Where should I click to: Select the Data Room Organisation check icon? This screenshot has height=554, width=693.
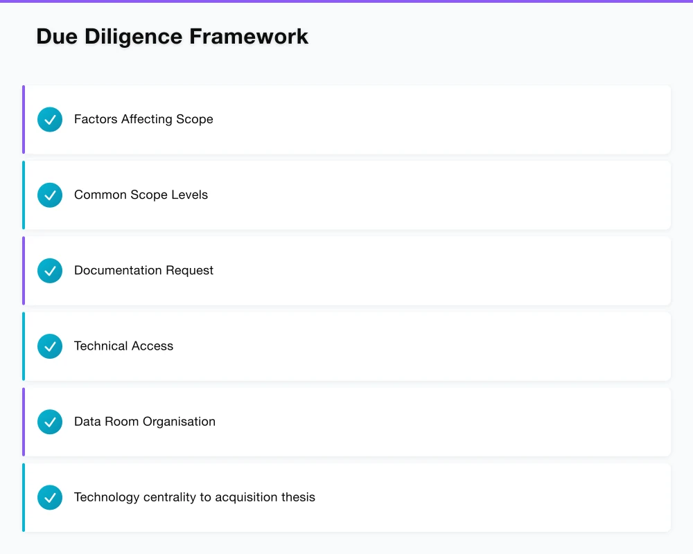tap(49, 421)
